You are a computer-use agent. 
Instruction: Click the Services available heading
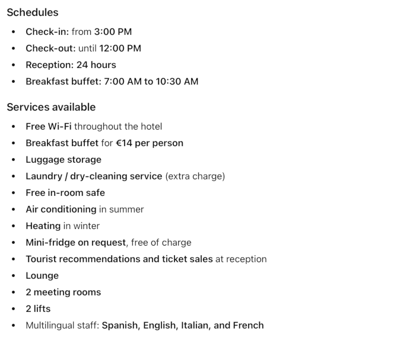point(51,107)
